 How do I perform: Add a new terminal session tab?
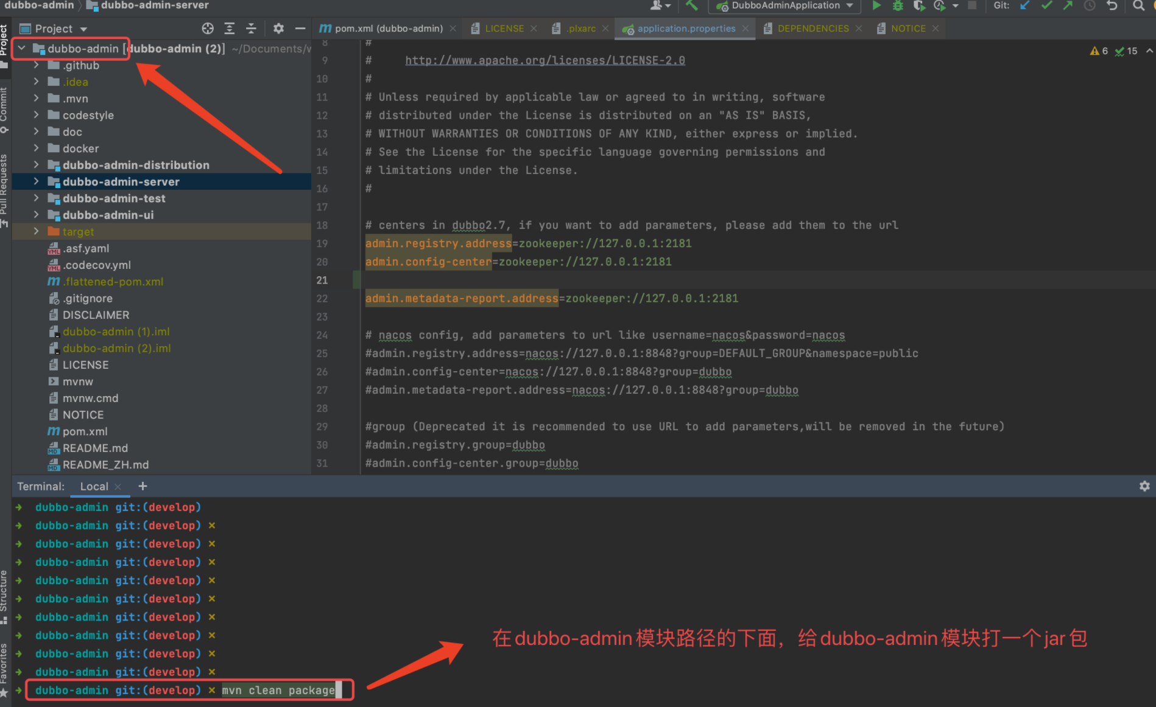click(143, 486)
